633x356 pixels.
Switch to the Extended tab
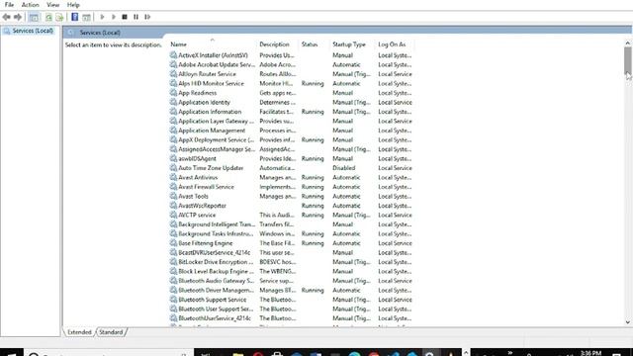(x=79, y=332)
